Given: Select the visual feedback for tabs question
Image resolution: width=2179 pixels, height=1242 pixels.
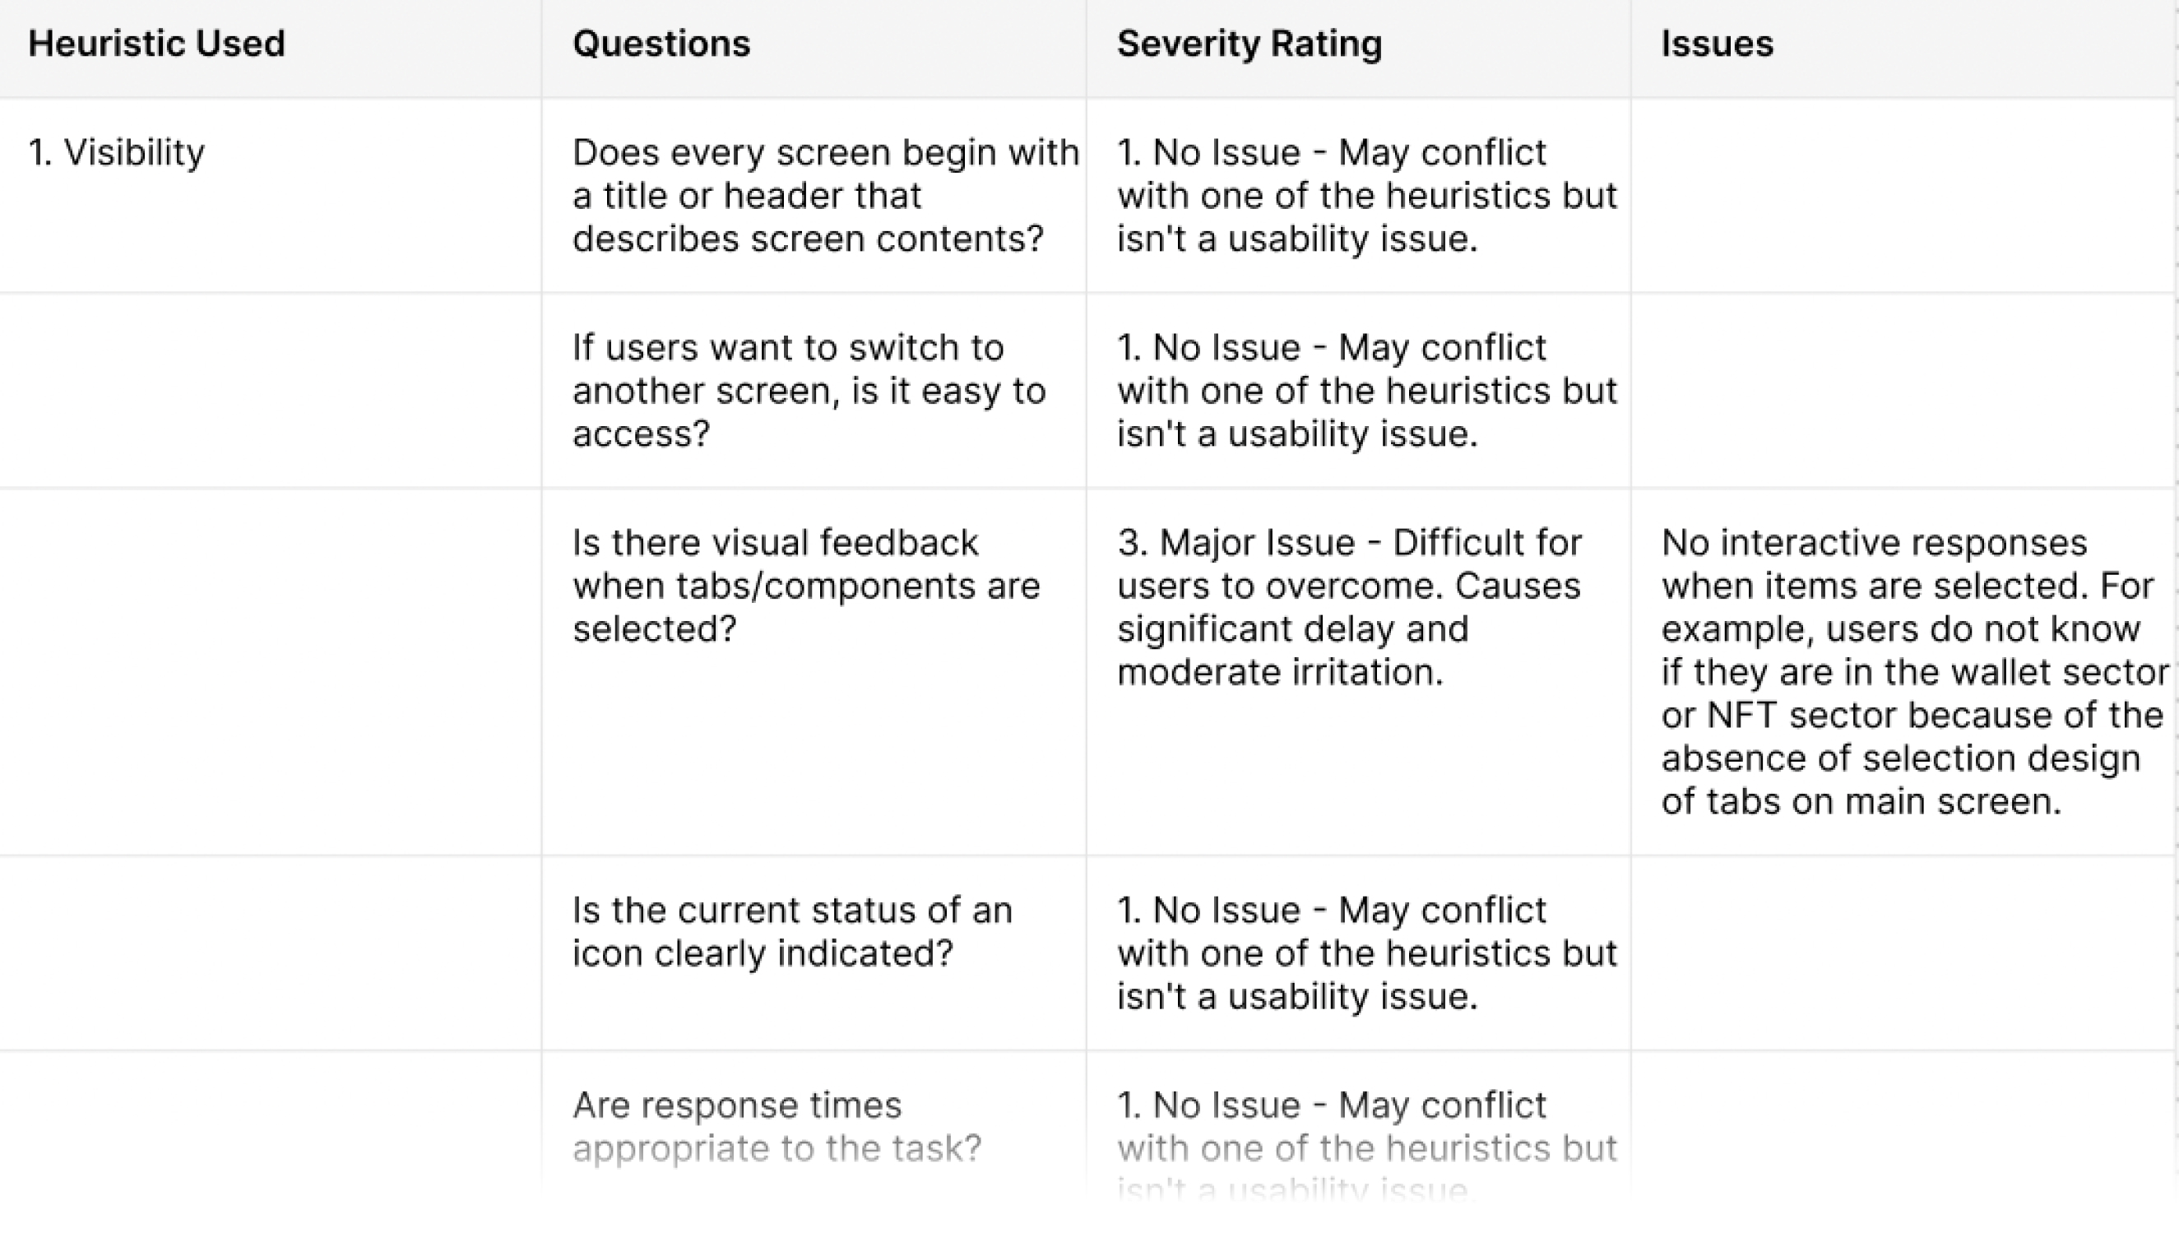Looking at the screenshot, I should click(x=806, y=585).
